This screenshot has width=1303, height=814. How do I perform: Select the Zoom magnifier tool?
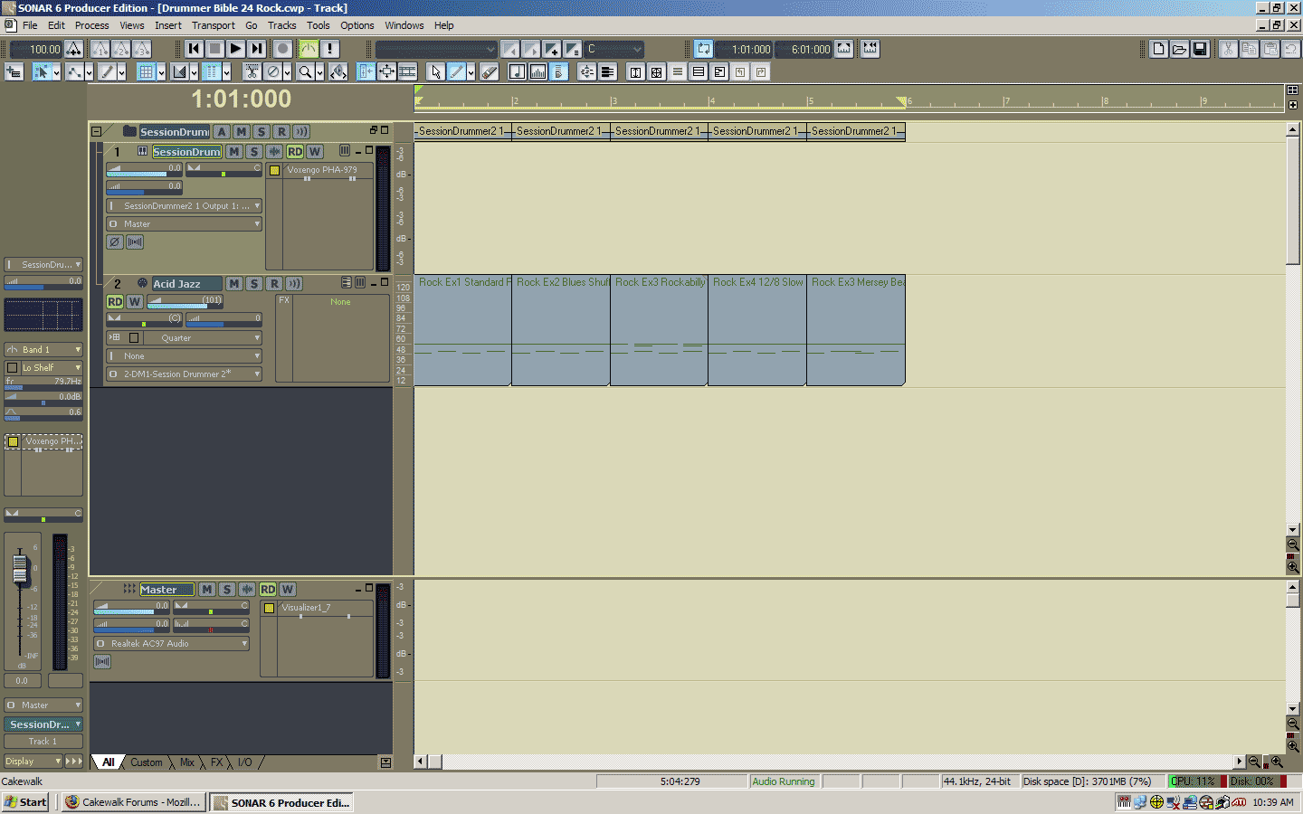tap(306, 72)
